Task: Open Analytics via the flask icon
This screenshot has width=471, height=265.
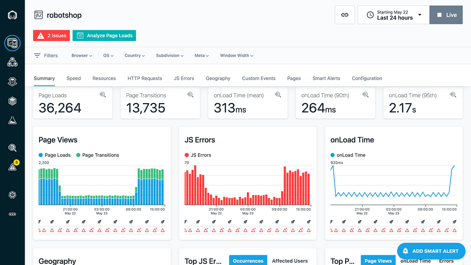Action: tap(12, 120)
